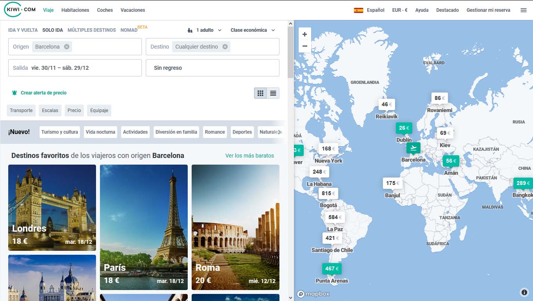Zoom in on the map

[x=305, y=34]
